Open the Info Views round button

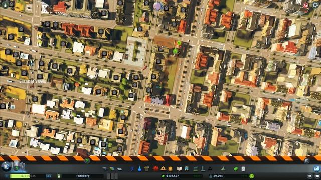[x=6, y=166]
